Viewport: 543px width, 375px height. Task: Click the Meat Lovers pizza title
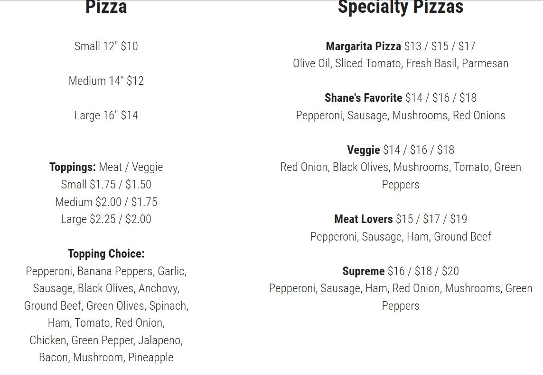(x=363, y=219)
